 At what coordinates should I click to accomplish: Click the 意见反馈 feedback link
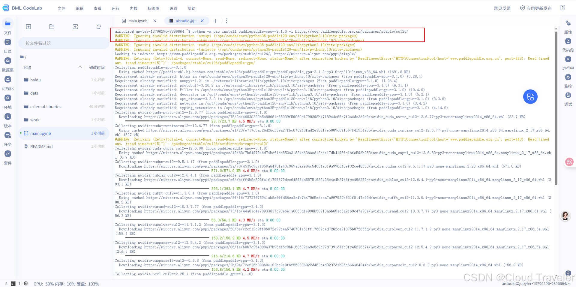[x=502, y=8]
